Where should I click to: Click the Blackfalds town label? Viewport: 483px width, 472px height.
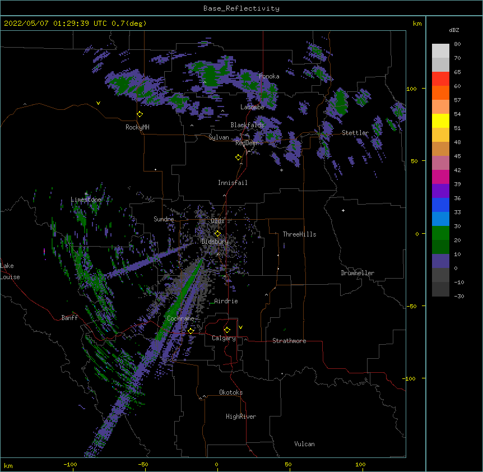tap(247, 125)
